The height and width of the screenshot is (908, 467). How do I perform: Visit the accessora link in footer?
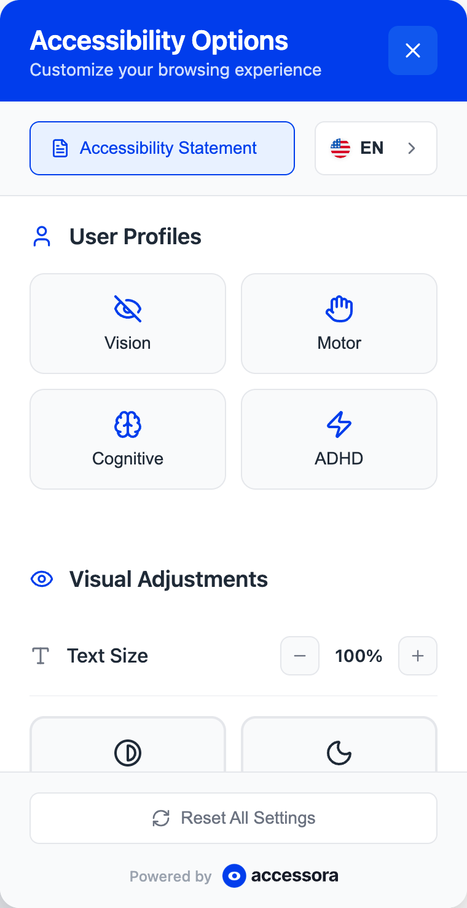281,876
